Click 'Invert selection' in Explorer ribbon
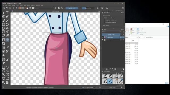170x95 pixels. tap(142, 33)
